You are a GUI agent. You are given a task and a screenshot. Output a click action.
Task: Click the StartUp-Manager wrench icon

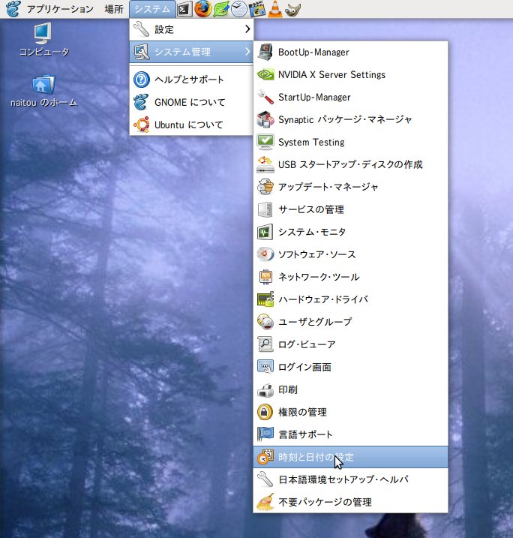(265, 97)
